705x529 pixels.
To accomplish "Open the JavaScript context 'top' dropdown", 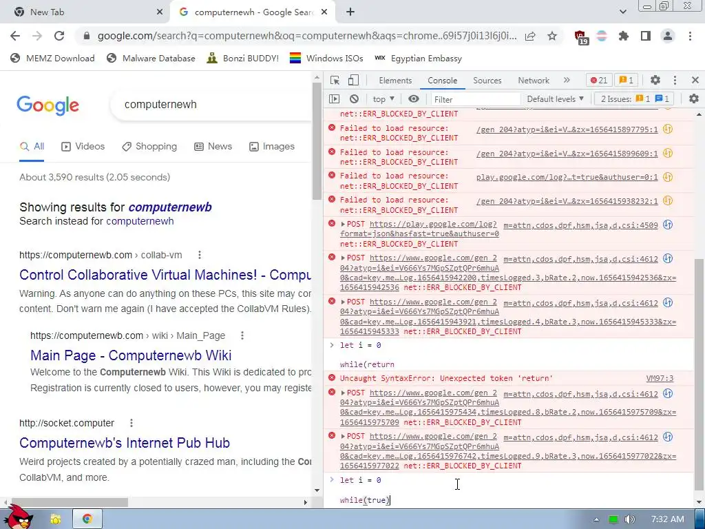I will (x=383, y=99).
